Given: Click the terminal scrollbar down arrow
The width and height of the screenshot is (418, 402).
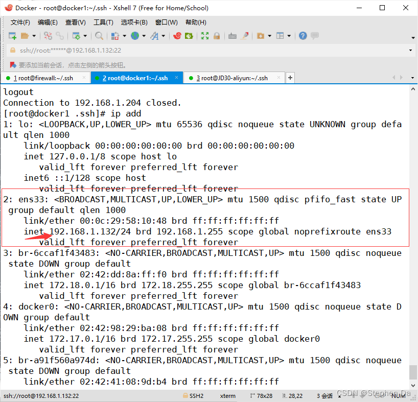Looking at the screenshot, I should click(413, 385).
